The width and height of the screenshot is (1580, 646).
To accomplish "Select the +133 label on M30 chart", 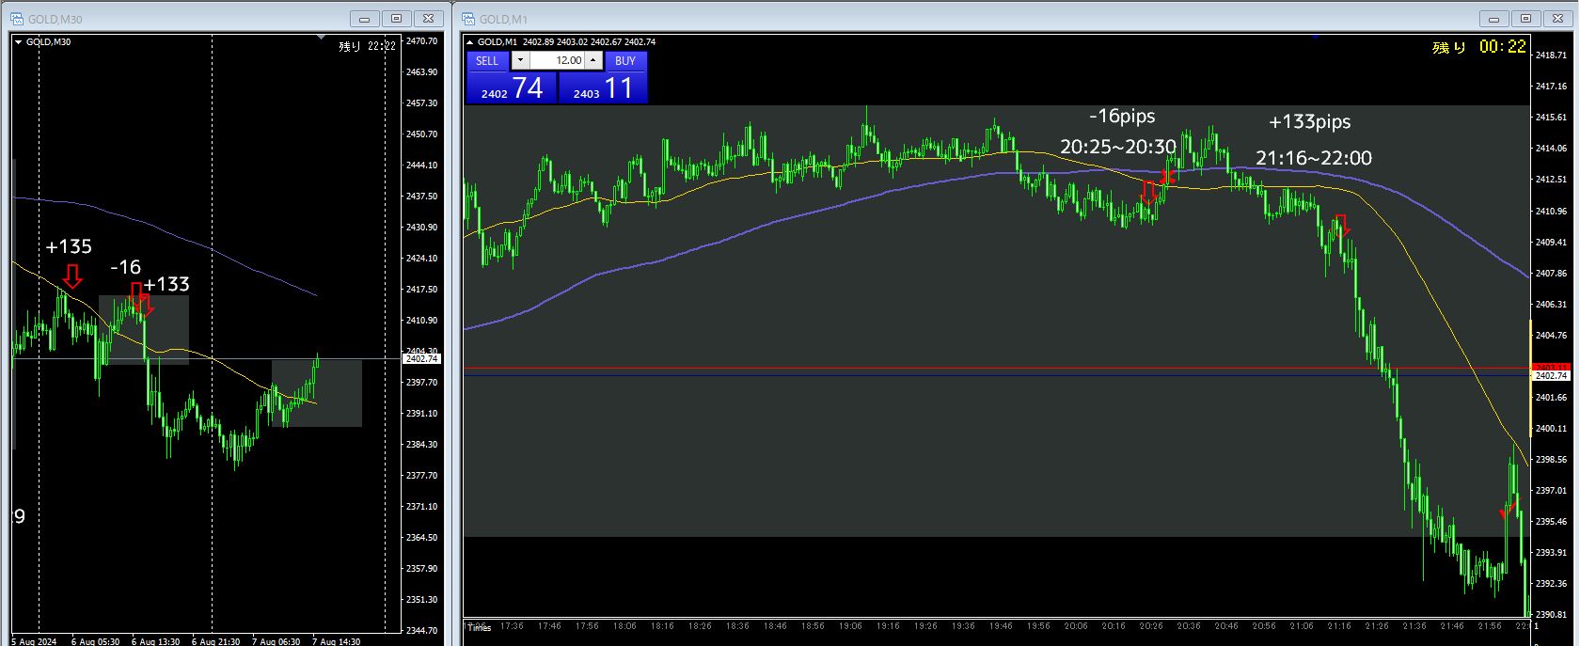I will pyautogui.click(x=166, y=284).
